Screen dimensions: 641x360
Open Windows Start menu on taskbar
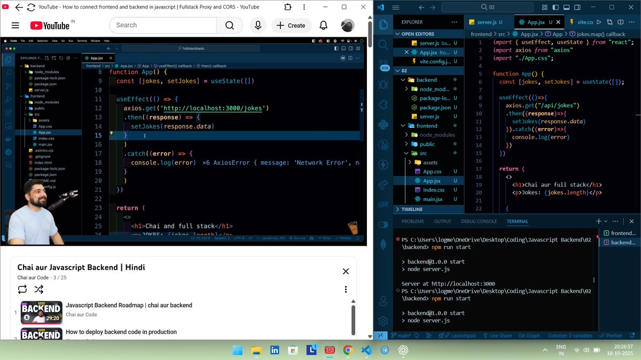(x=237, y=350)
